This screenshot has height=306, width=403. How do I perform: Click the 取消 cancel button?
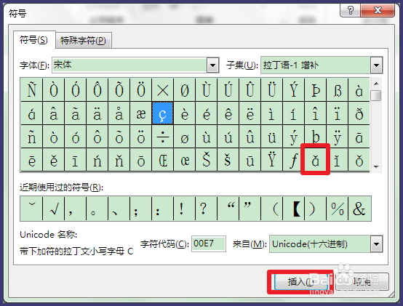362,282
